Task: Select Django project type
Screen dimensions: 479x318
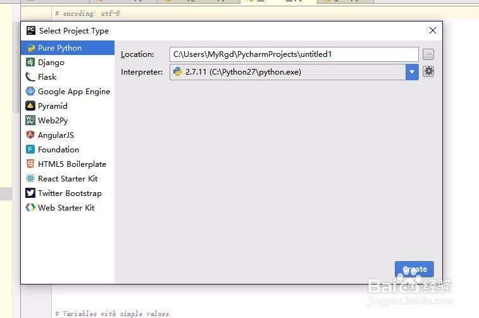Action: pyautogui.click(x=68, y=63)
